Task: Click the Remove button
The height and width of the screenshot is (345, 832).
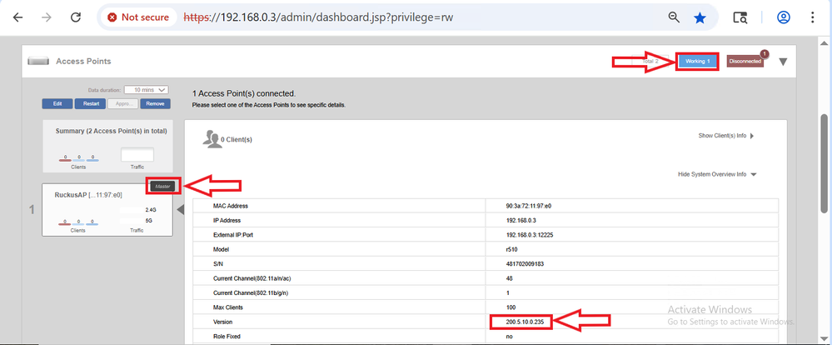Action: [154, 103]
